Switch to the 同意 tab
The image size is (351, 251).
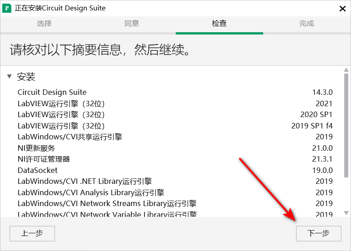pos(132,23)
